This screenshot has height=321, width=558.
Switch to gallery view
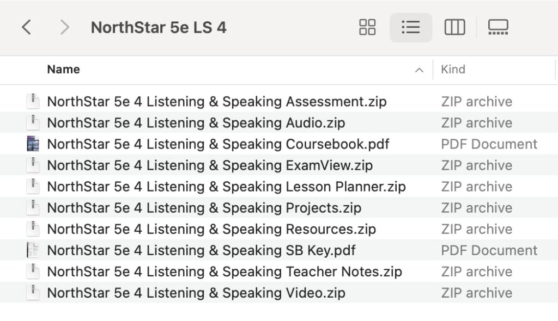(x=496, y=27)
